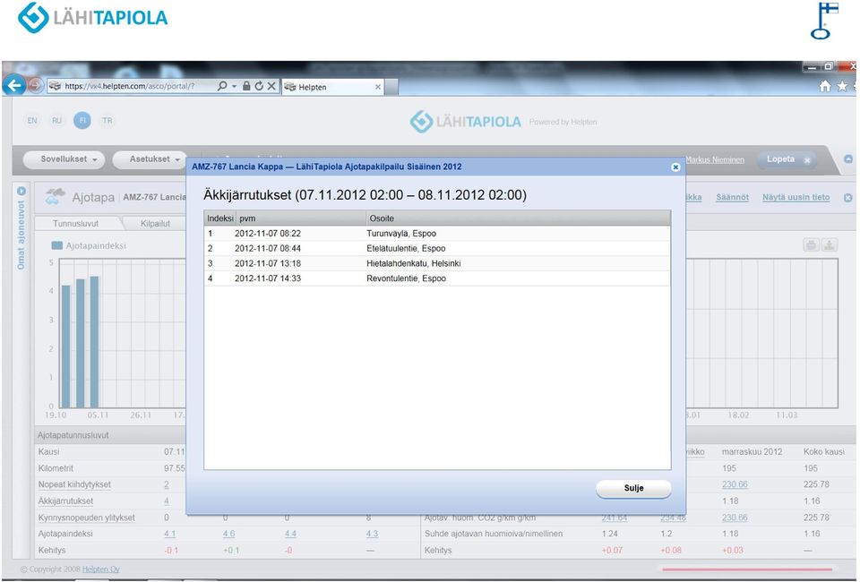Click the stop loading X icon
The height and width of the screenshot is (582, 860).
271,86
